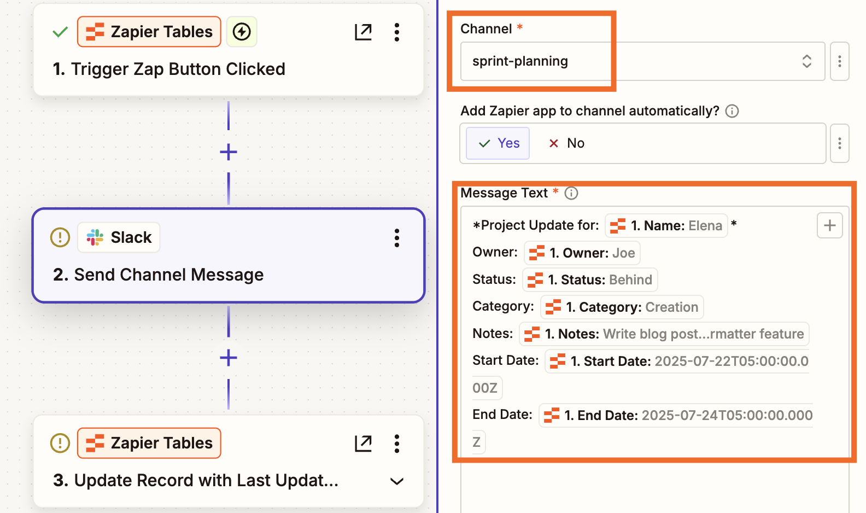Click the warning icon on the Slack step
Screen dimensions: 866x513
point(60,237)
